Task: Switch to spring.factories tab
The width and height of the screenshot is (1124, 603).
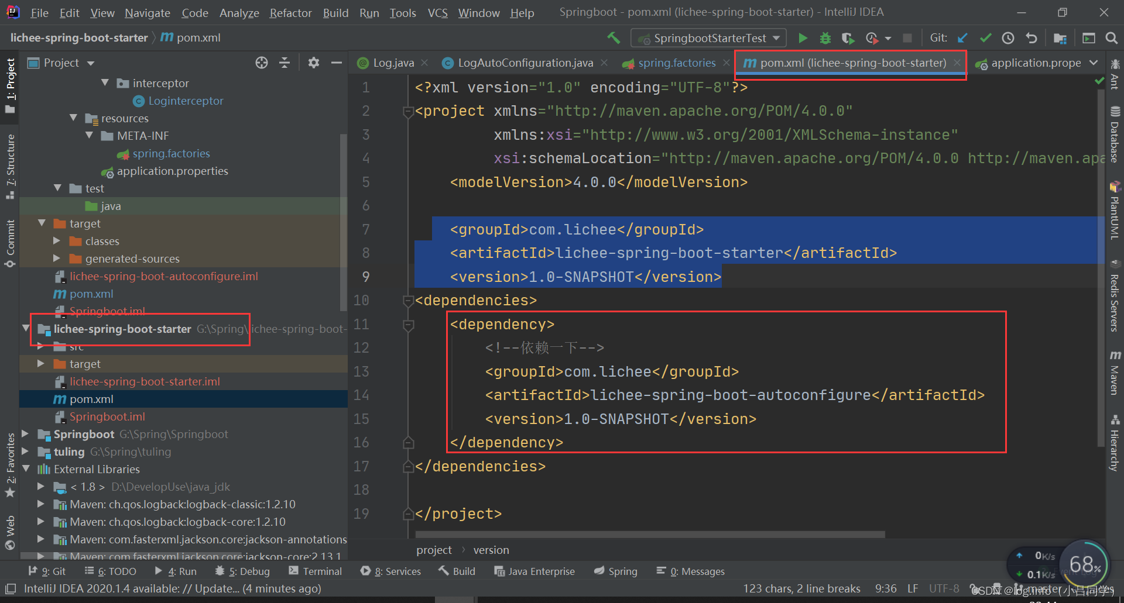Action: (677, 63)
